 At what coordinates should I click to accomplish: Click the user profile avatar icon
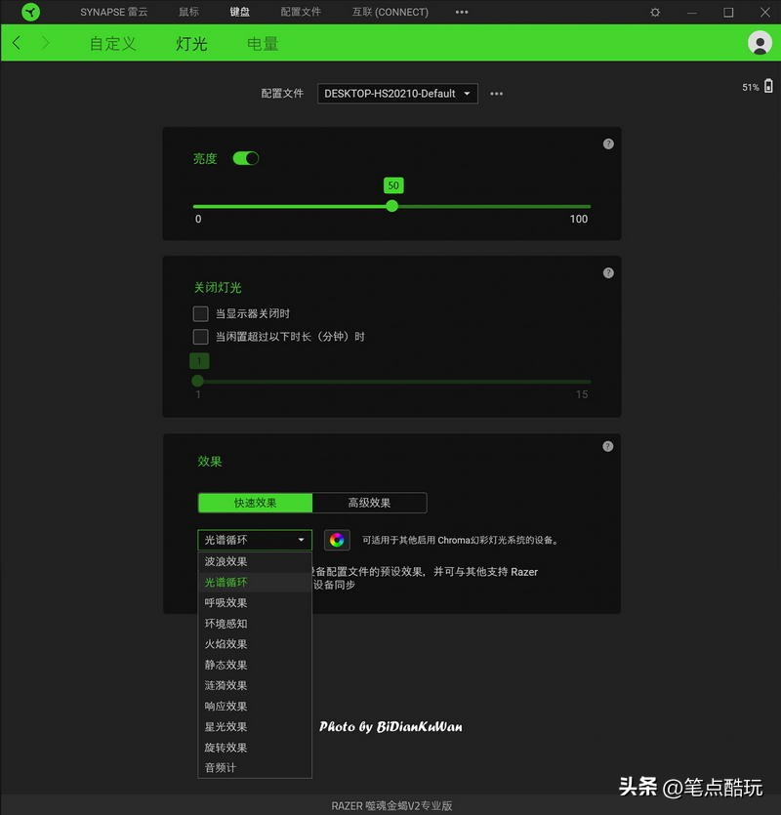click(759, 44)
